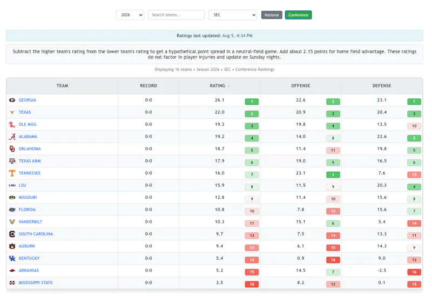The width and height of the screenshot is (432, 297).
Task: Click the Texas A&M logo
Action: (12, 161)
